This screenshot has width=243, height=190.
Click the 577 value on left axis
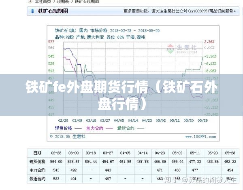tap(51, 42)
